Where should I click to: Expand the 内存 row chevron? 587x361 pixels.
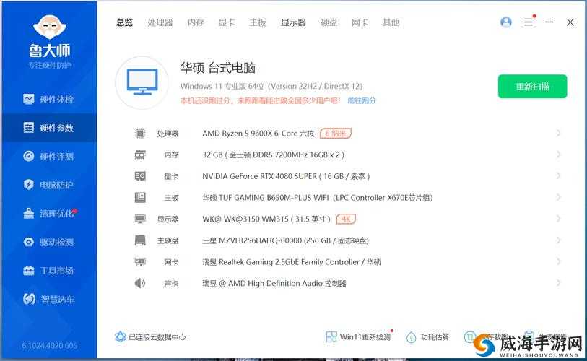(x=558, y=155)
